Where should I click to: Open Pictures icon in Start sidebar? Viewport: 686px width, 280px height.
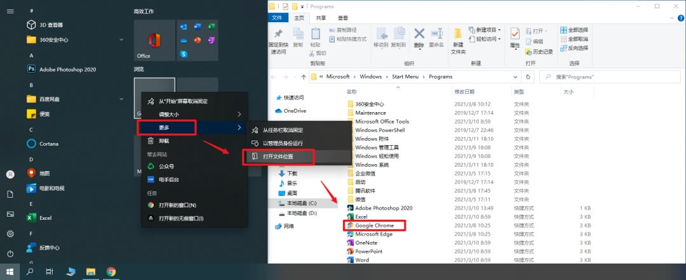click(10, 214)
